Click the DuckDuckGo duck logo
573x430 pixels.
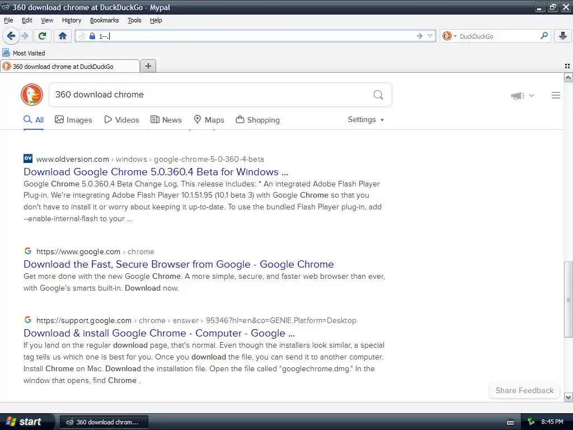click(x=32, y=95)
